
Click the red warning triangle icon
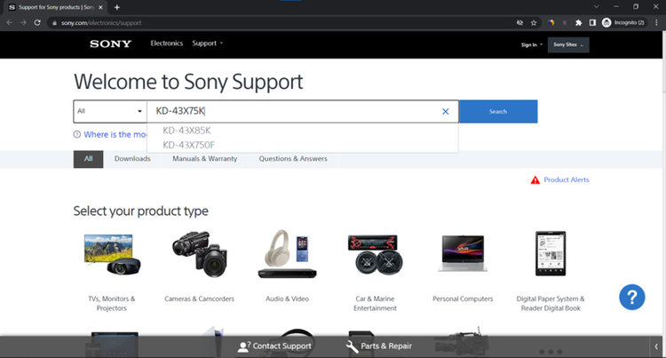point(535,180)
